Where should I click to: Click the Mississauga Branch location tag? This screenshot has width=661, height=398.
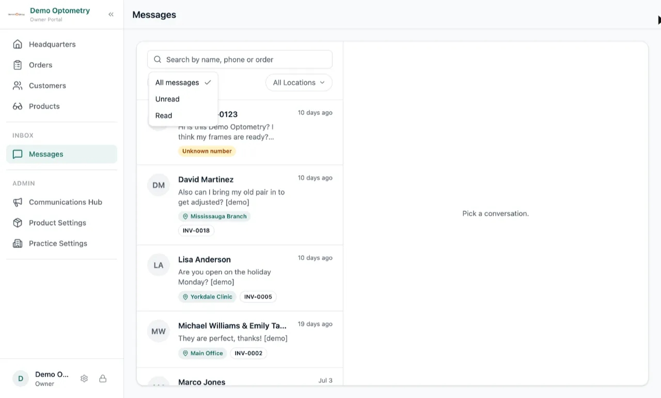click(x=214, y=216)
